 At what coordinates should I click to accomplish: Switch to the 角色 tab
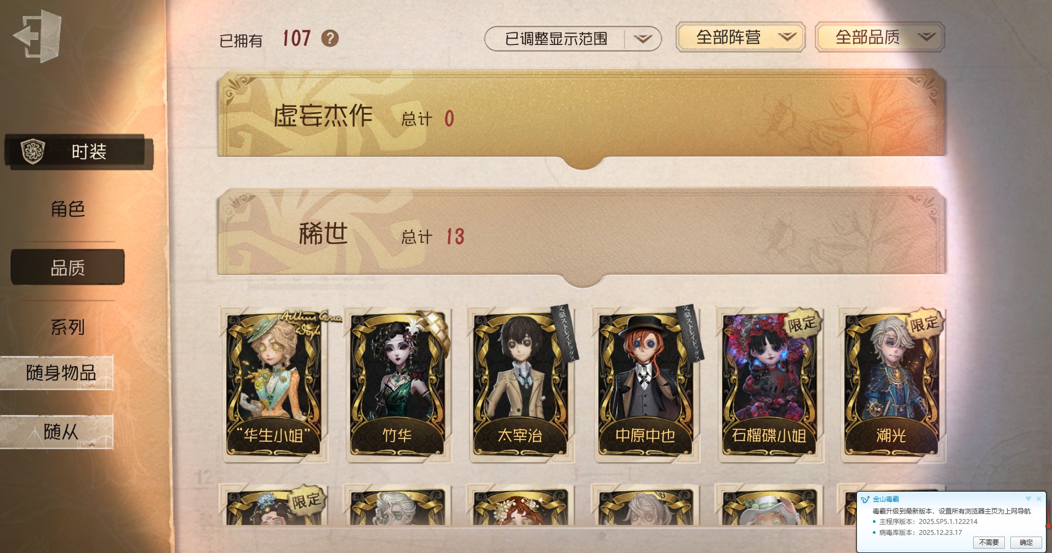click(x=68, y=209)
